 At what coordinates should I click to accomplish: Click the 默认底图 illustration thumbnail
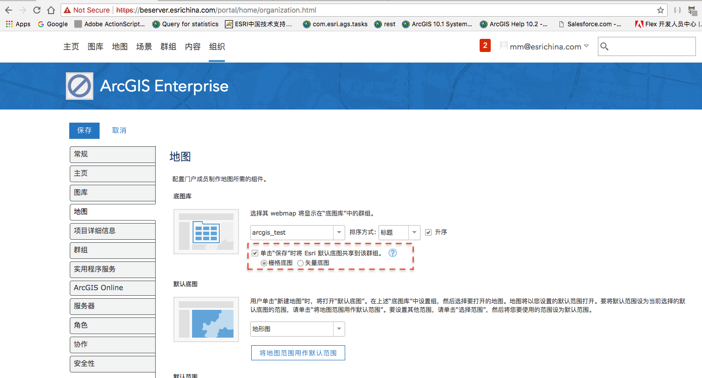pyautogui.click(x=206, y=319)
